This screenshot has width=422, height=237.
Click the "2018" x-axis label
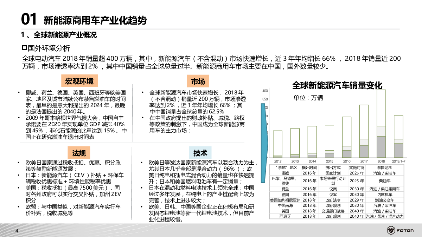tap(381, 161)
